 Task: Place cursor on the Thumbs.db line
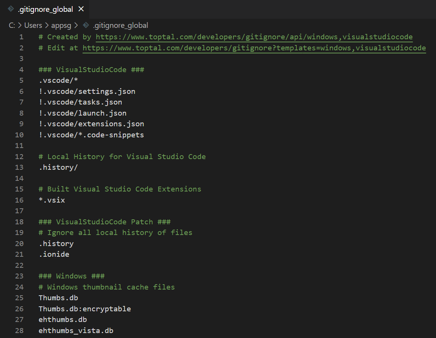coord(58,298)
